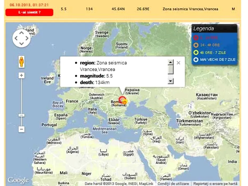Zoom out with the minus button
248x186 pixels.
point(22,129)
